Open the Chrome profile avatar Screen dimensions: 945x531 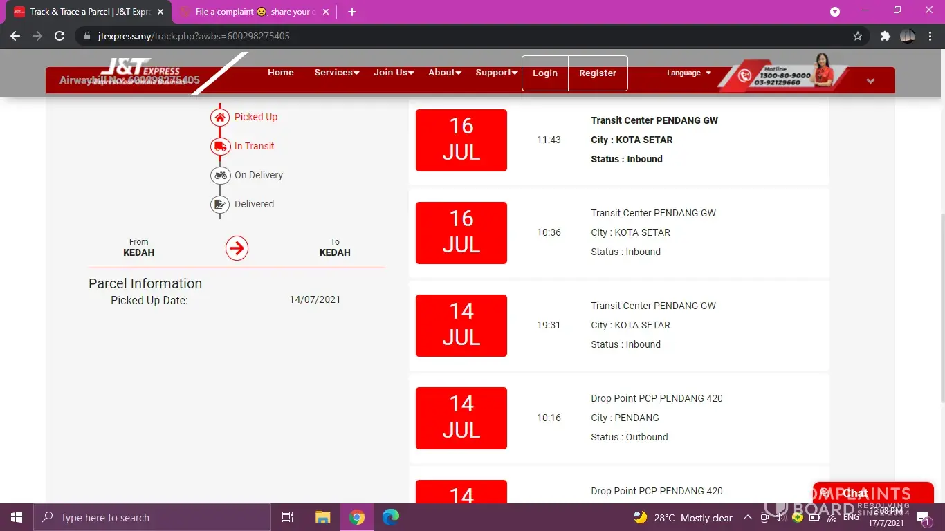(908, 36)
